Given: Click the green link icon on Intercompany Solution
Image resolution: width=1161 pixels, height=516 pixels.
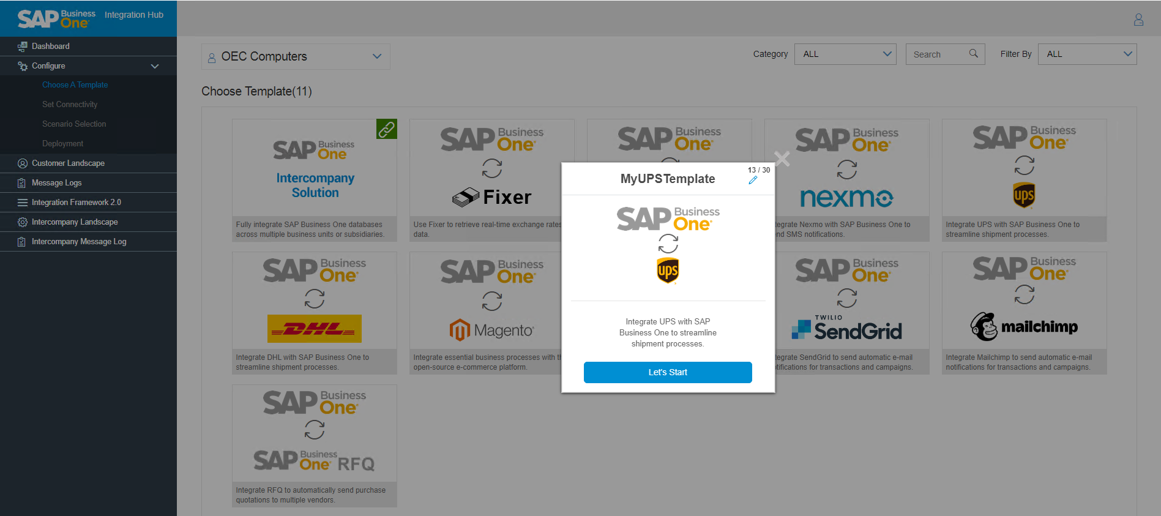Looking at the screenshot, I should (x=386, y=129).
